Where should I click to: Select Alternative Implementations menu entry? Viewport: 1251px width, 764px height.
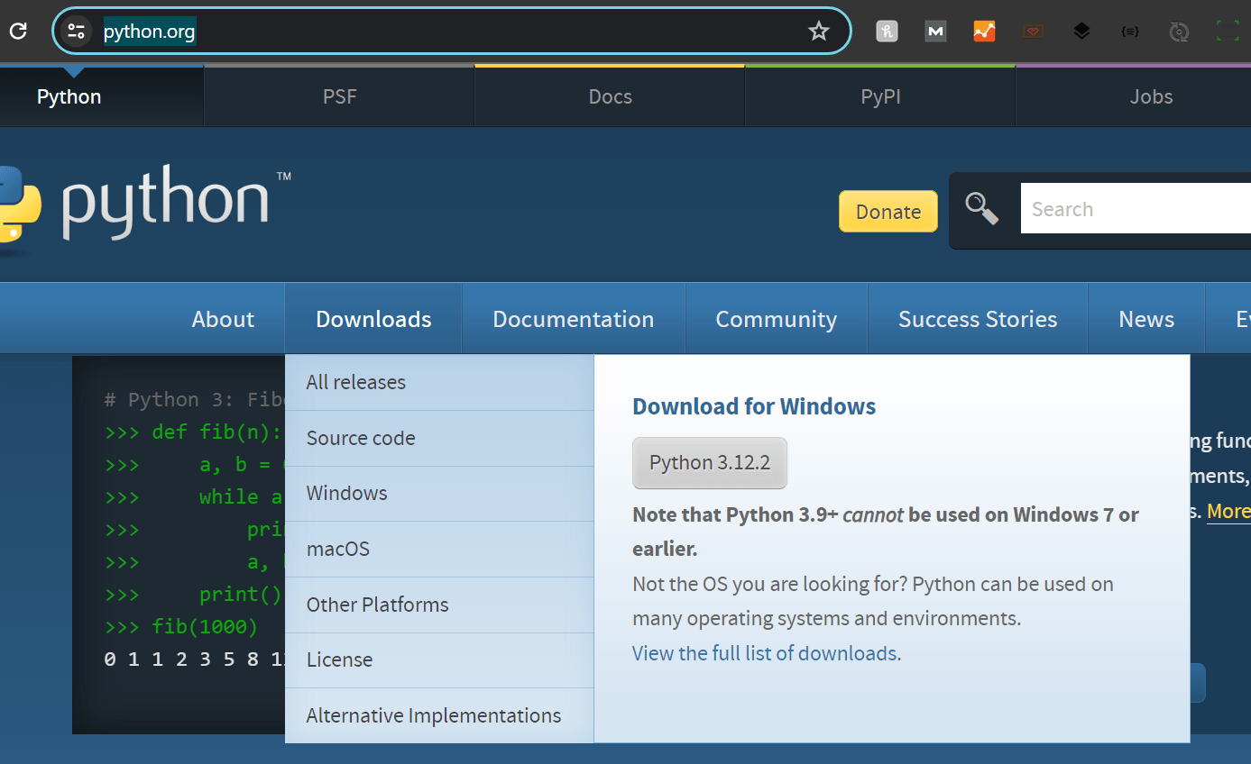[439, 715]
